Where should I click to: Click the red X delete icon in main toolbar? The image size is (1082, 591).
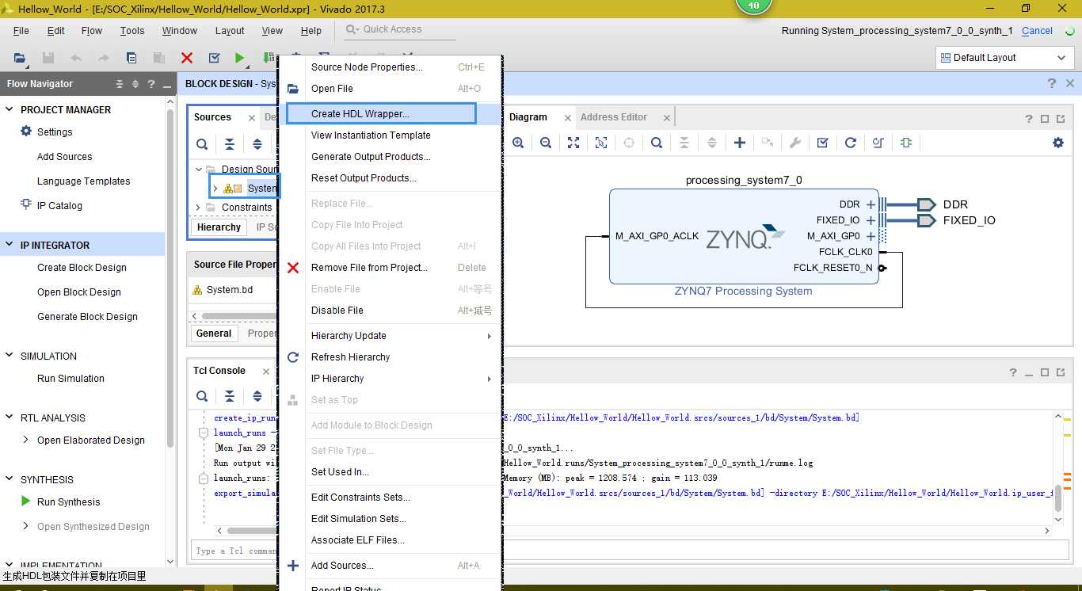[x=187, y=58]
